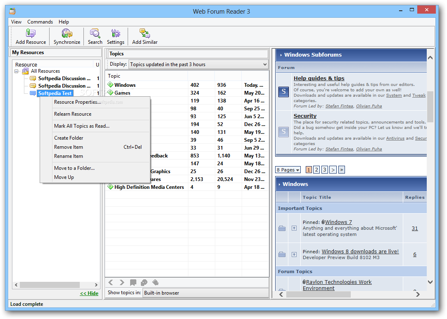Click the System category link
This screenshot has width=447, height=319.
point(394,95)
